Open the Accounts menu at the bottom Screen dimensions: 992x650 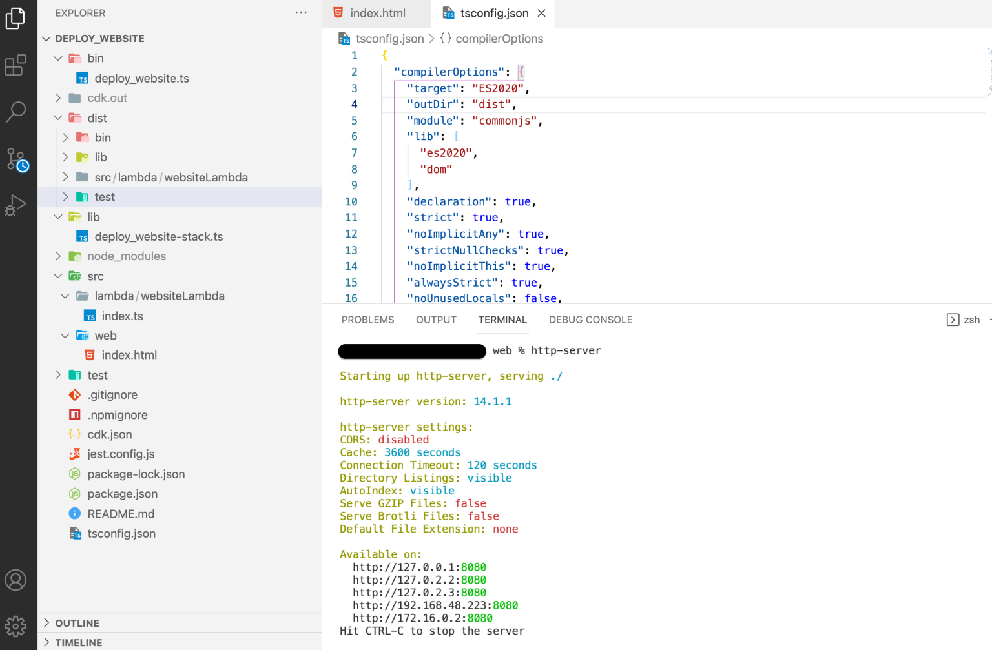tap(17, 580)
